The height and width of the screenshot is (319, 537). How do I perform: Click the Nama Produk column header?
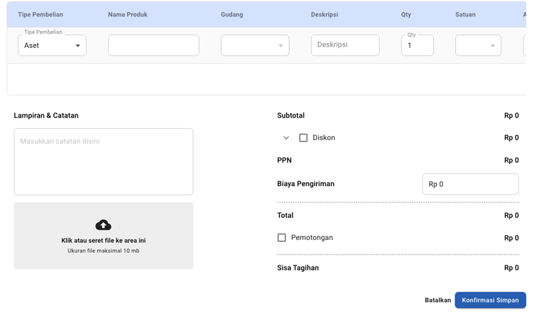point(128,15)
